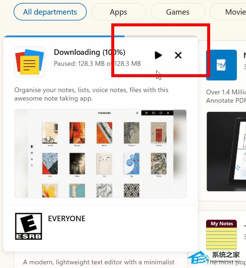Switch to the Games department tab

178,12
